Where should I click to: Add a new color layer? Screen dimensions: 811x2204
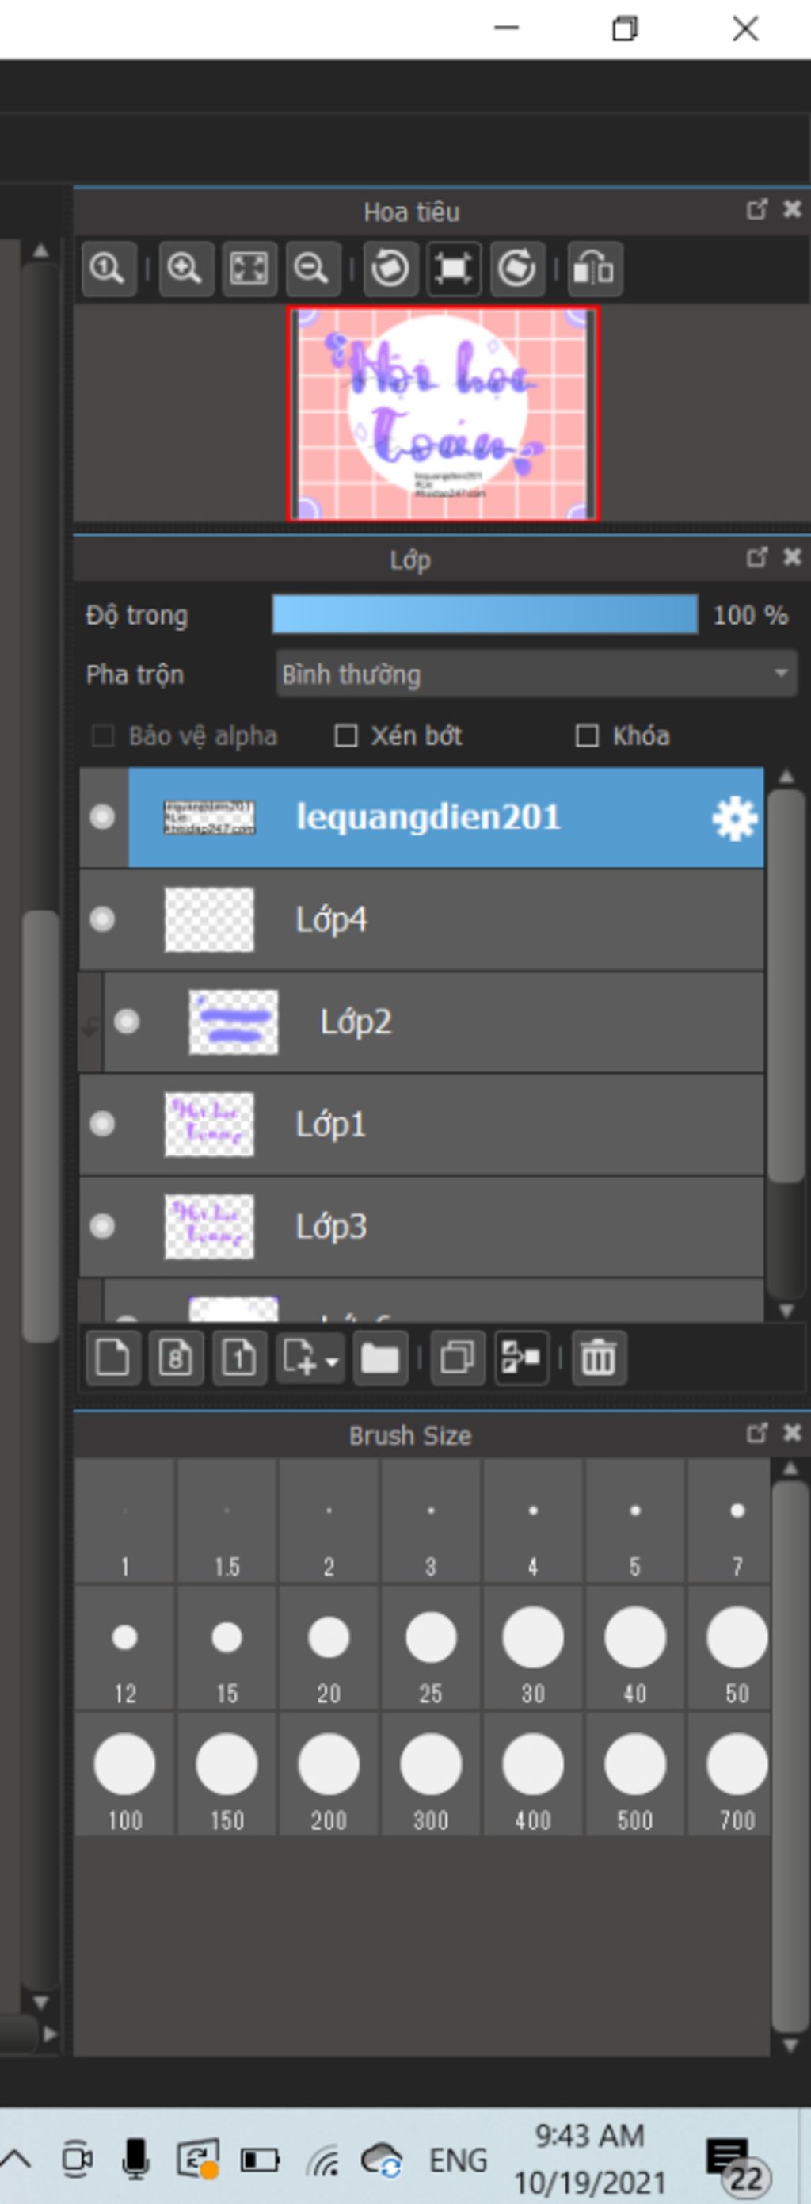[x=112, y=1358]
